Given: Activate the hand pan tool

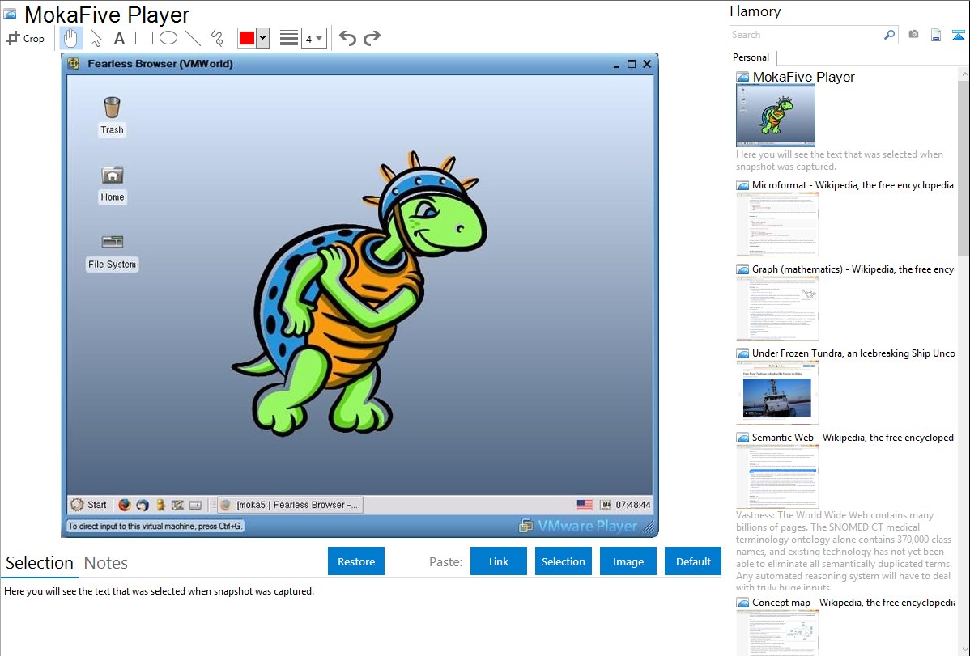Looking at the screenshot, I should point(71,38).
